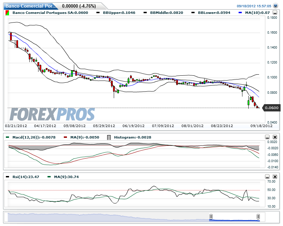The width and height of the screenshot is (283, 226).
Task: Click the '0.1400' price axis label
Action: [272, 48]
